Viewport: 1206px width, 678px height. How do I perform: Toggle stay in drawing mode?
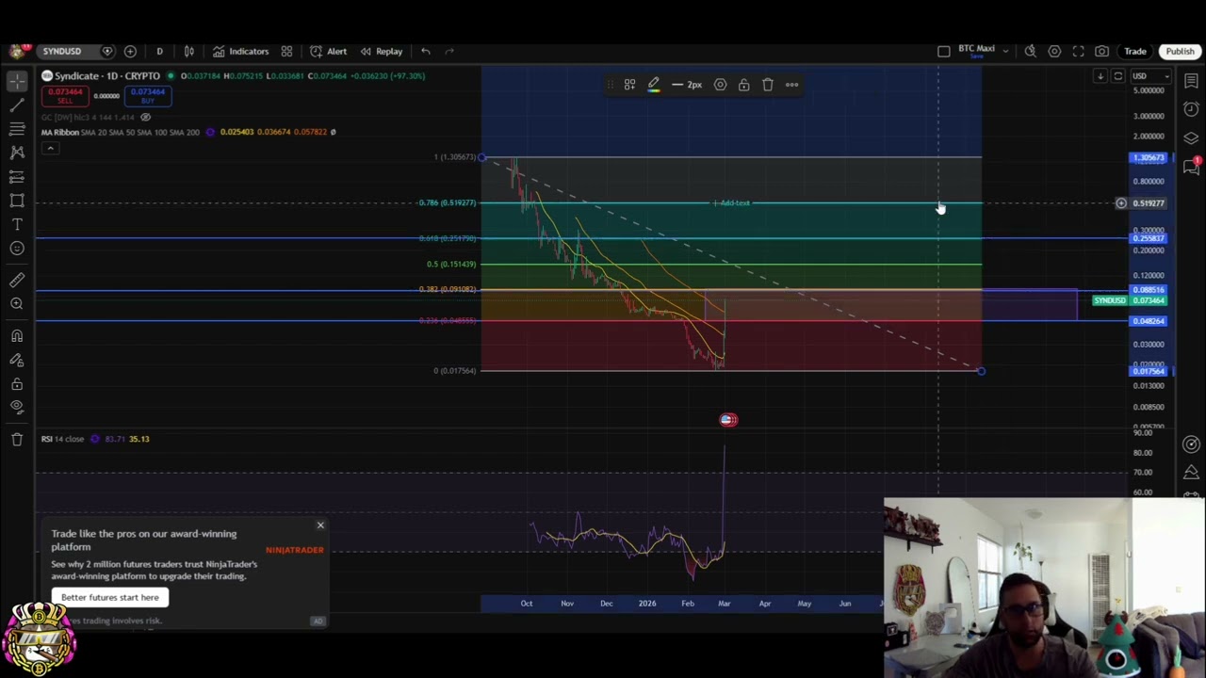pos(17,360)
